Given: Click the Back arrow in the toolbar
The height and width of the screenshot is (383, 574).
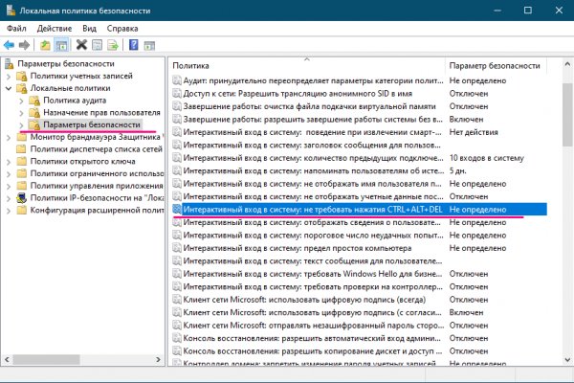Looking at the screenshot, I should [10, 45].
